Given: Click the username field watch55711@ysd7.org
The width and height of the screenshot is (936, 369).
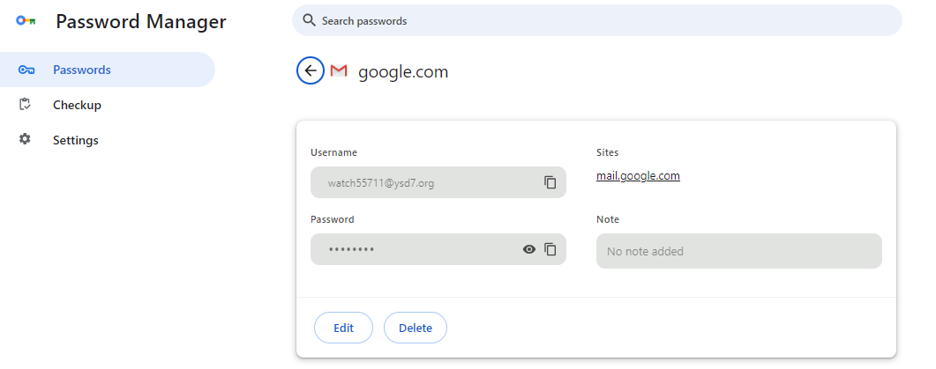Looking at the screenshot, I should tap(438, 182).
